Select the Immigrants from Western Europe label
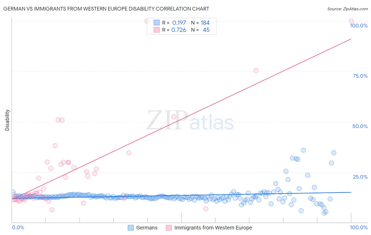Image resolution: width=371 pixels, height=235 pixels. (213, 228)
